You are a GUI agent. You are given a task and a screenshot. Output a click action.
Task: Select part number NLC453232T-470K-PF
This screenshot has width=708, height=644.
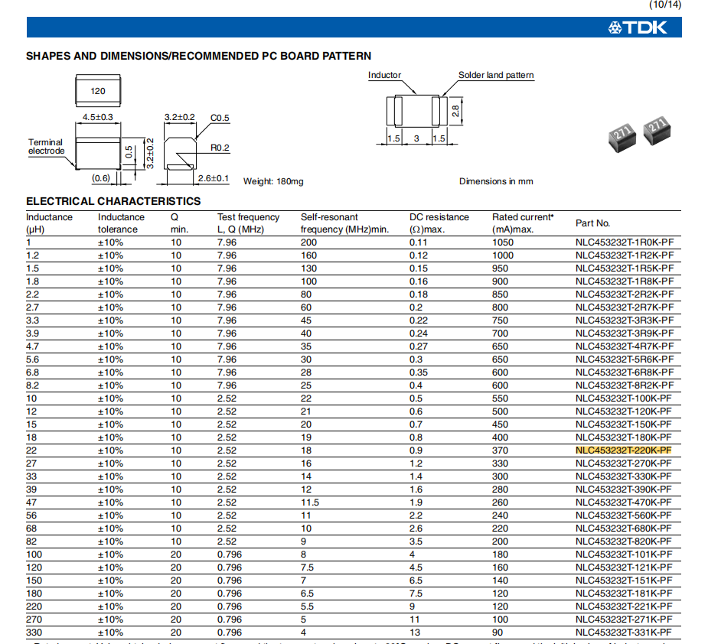(x=623, y=503)
